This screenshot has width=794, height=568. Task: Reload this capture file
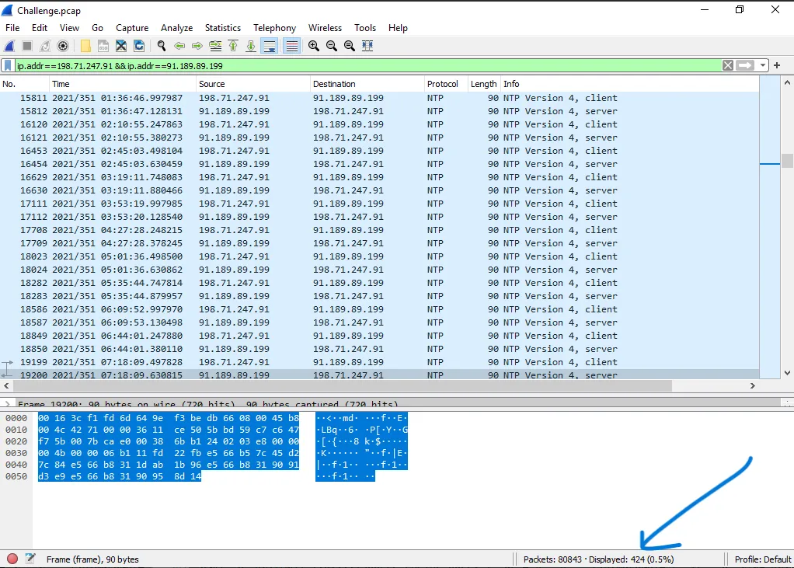coord(139,46)
